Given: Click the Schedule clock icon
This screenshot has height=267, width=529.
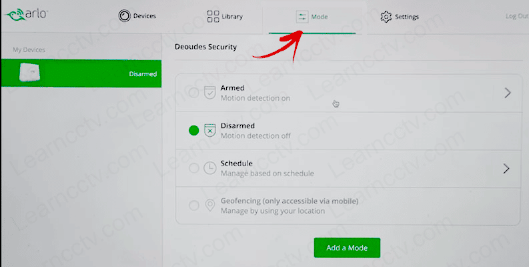Looking at the screenshot, I should click(x=209, y=168).
